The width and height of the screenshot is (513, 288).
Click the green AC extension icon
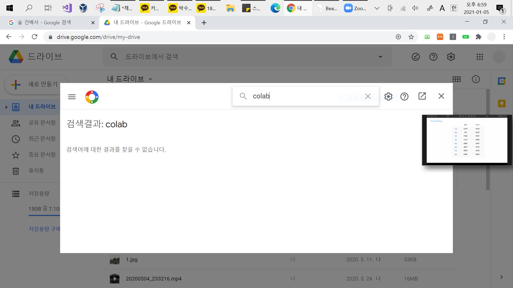click(x=466, y=37)
